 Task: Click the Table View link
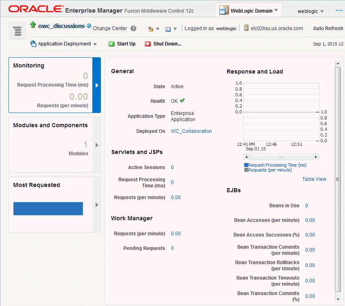314,179
